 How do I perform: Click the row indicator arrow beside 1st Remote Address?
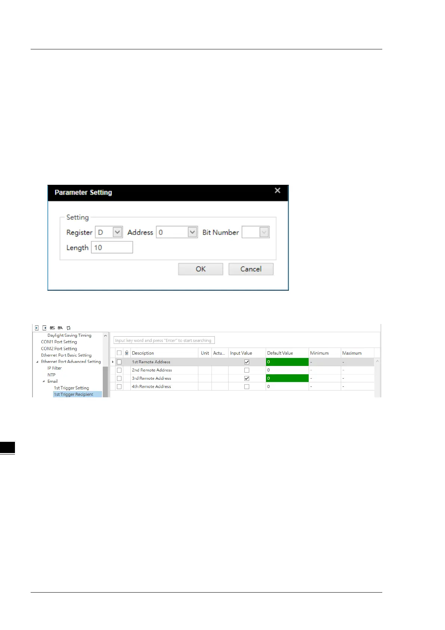point(113,362)
